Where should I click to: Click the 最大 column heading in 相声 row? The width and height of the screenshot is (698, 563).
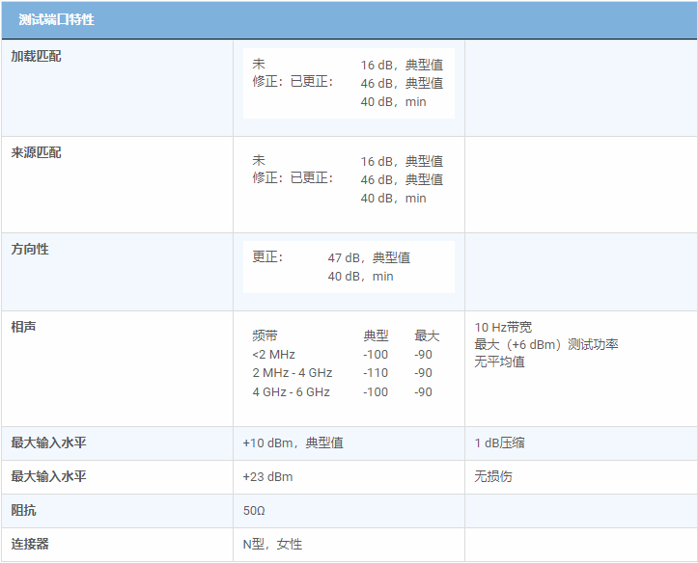pyautogui.click(x=427, y=335)
